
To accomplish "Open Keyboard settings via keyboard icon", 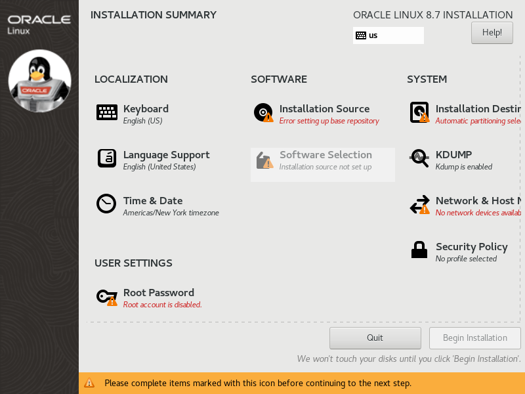I will (107, 112).
